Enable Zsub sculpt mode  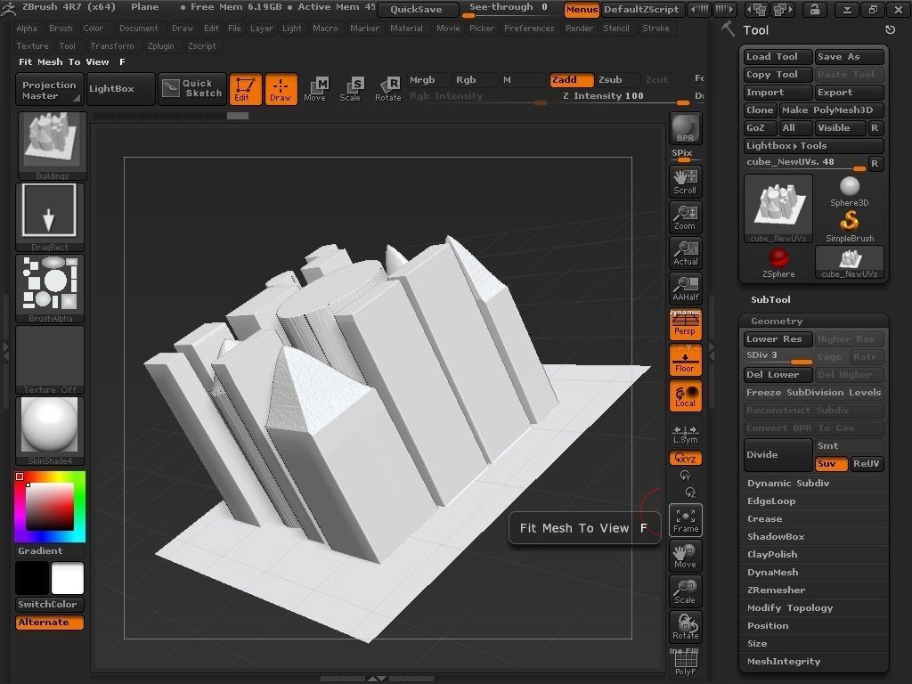coord(616,79)
